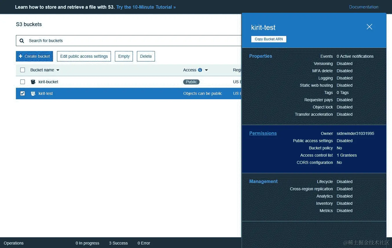Viewport: 392px width, 248px height.
Task: Click Inventory label
Action: [324, 203]
